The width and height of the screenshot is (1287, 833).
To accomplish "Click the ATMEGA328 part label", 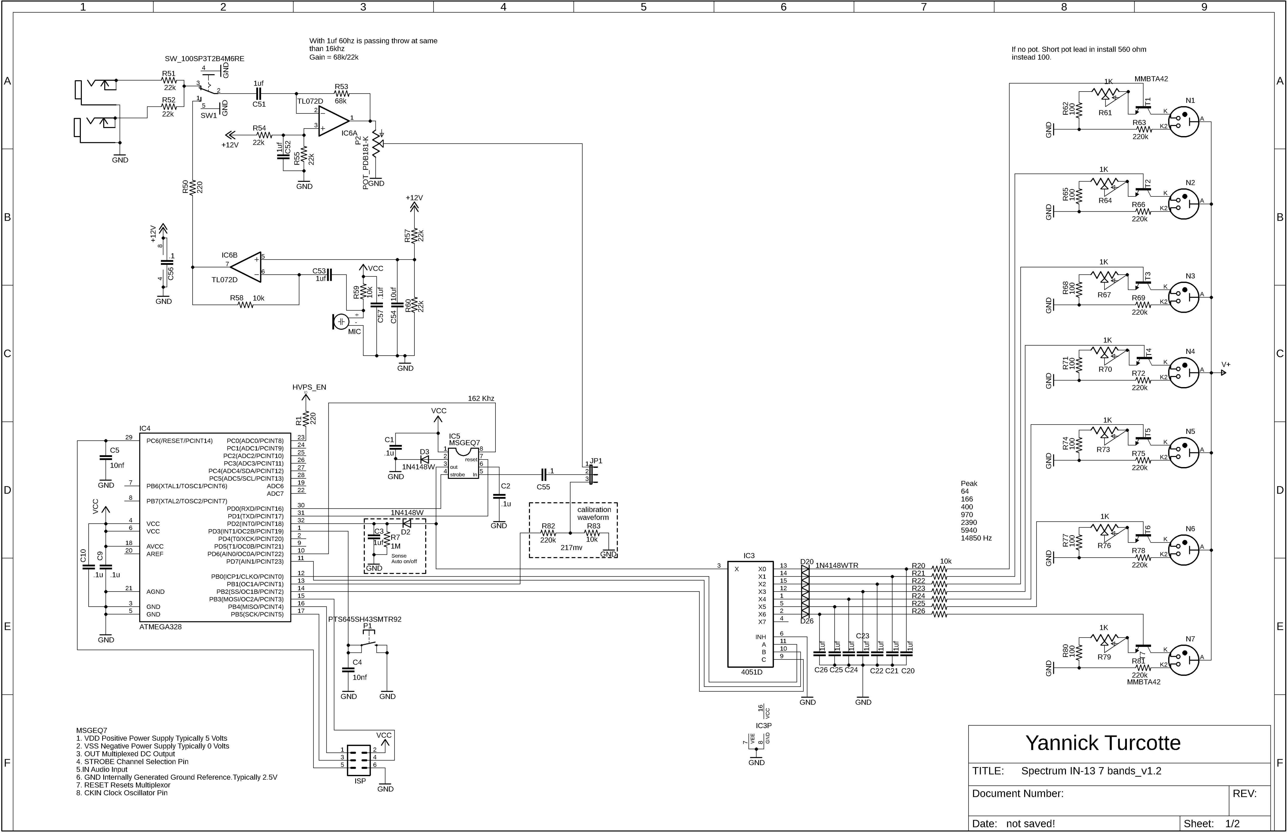I will point(161,627).
